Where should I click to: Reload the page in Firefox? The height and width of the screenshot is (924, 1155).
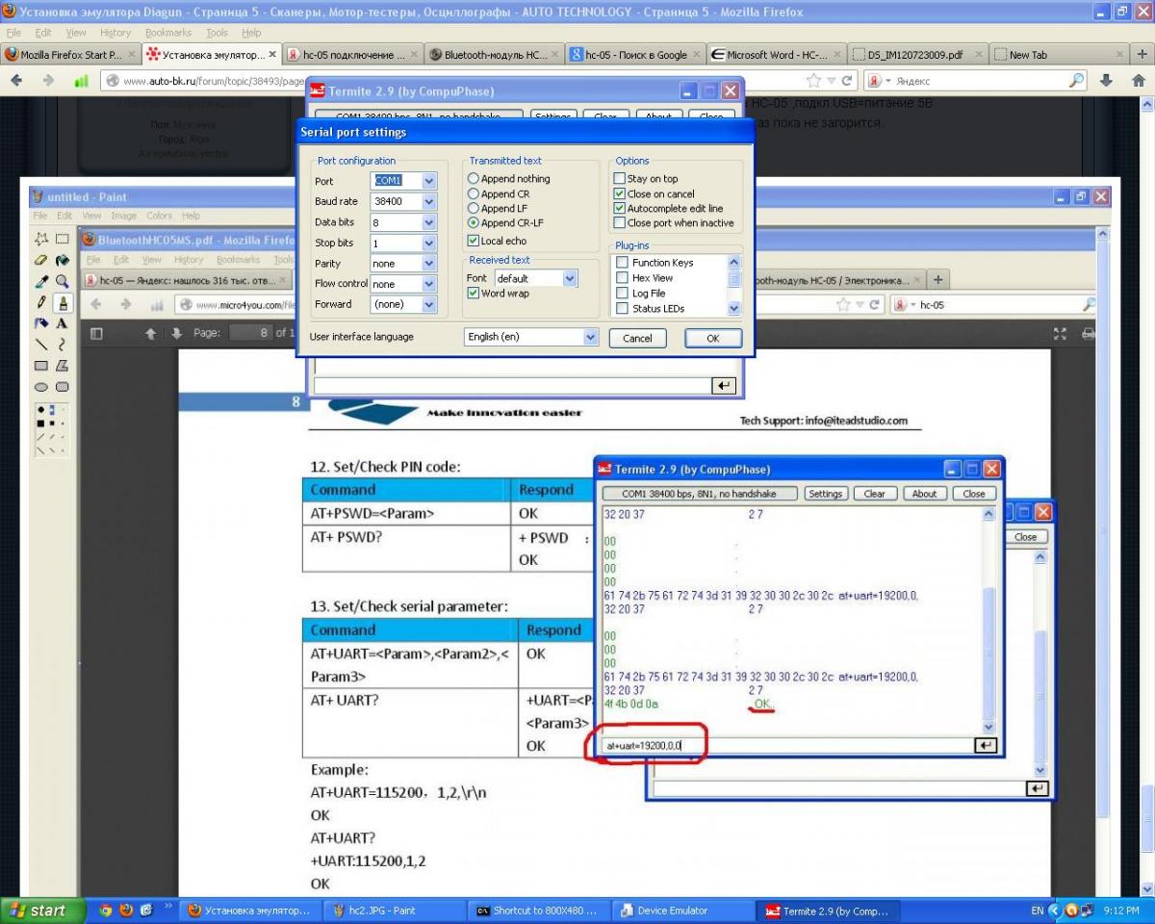(847, 81)
